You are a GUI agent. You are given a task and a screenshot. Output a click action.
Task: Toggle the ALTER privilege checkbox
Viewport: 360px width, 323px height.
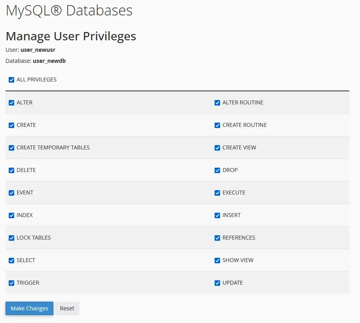(11, 102)
